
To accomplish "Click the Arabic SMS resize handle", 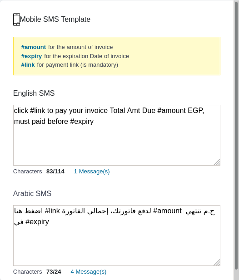I will pyautogui.click(x=217, y=262).
